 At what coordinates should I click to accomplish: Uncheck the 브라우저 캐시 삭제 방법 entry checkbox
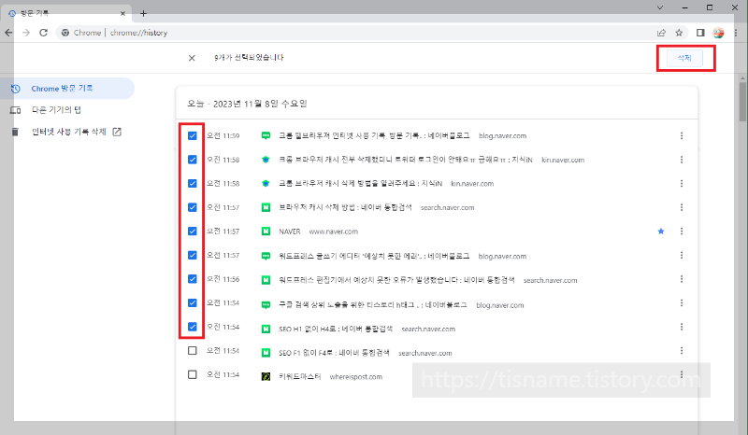pyautogui.click(x=193, y=207)
